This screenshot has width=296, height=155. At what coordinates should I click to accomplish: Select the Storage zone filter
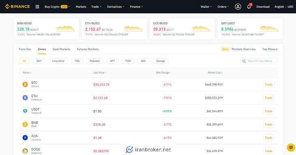[x=161, y=61]
